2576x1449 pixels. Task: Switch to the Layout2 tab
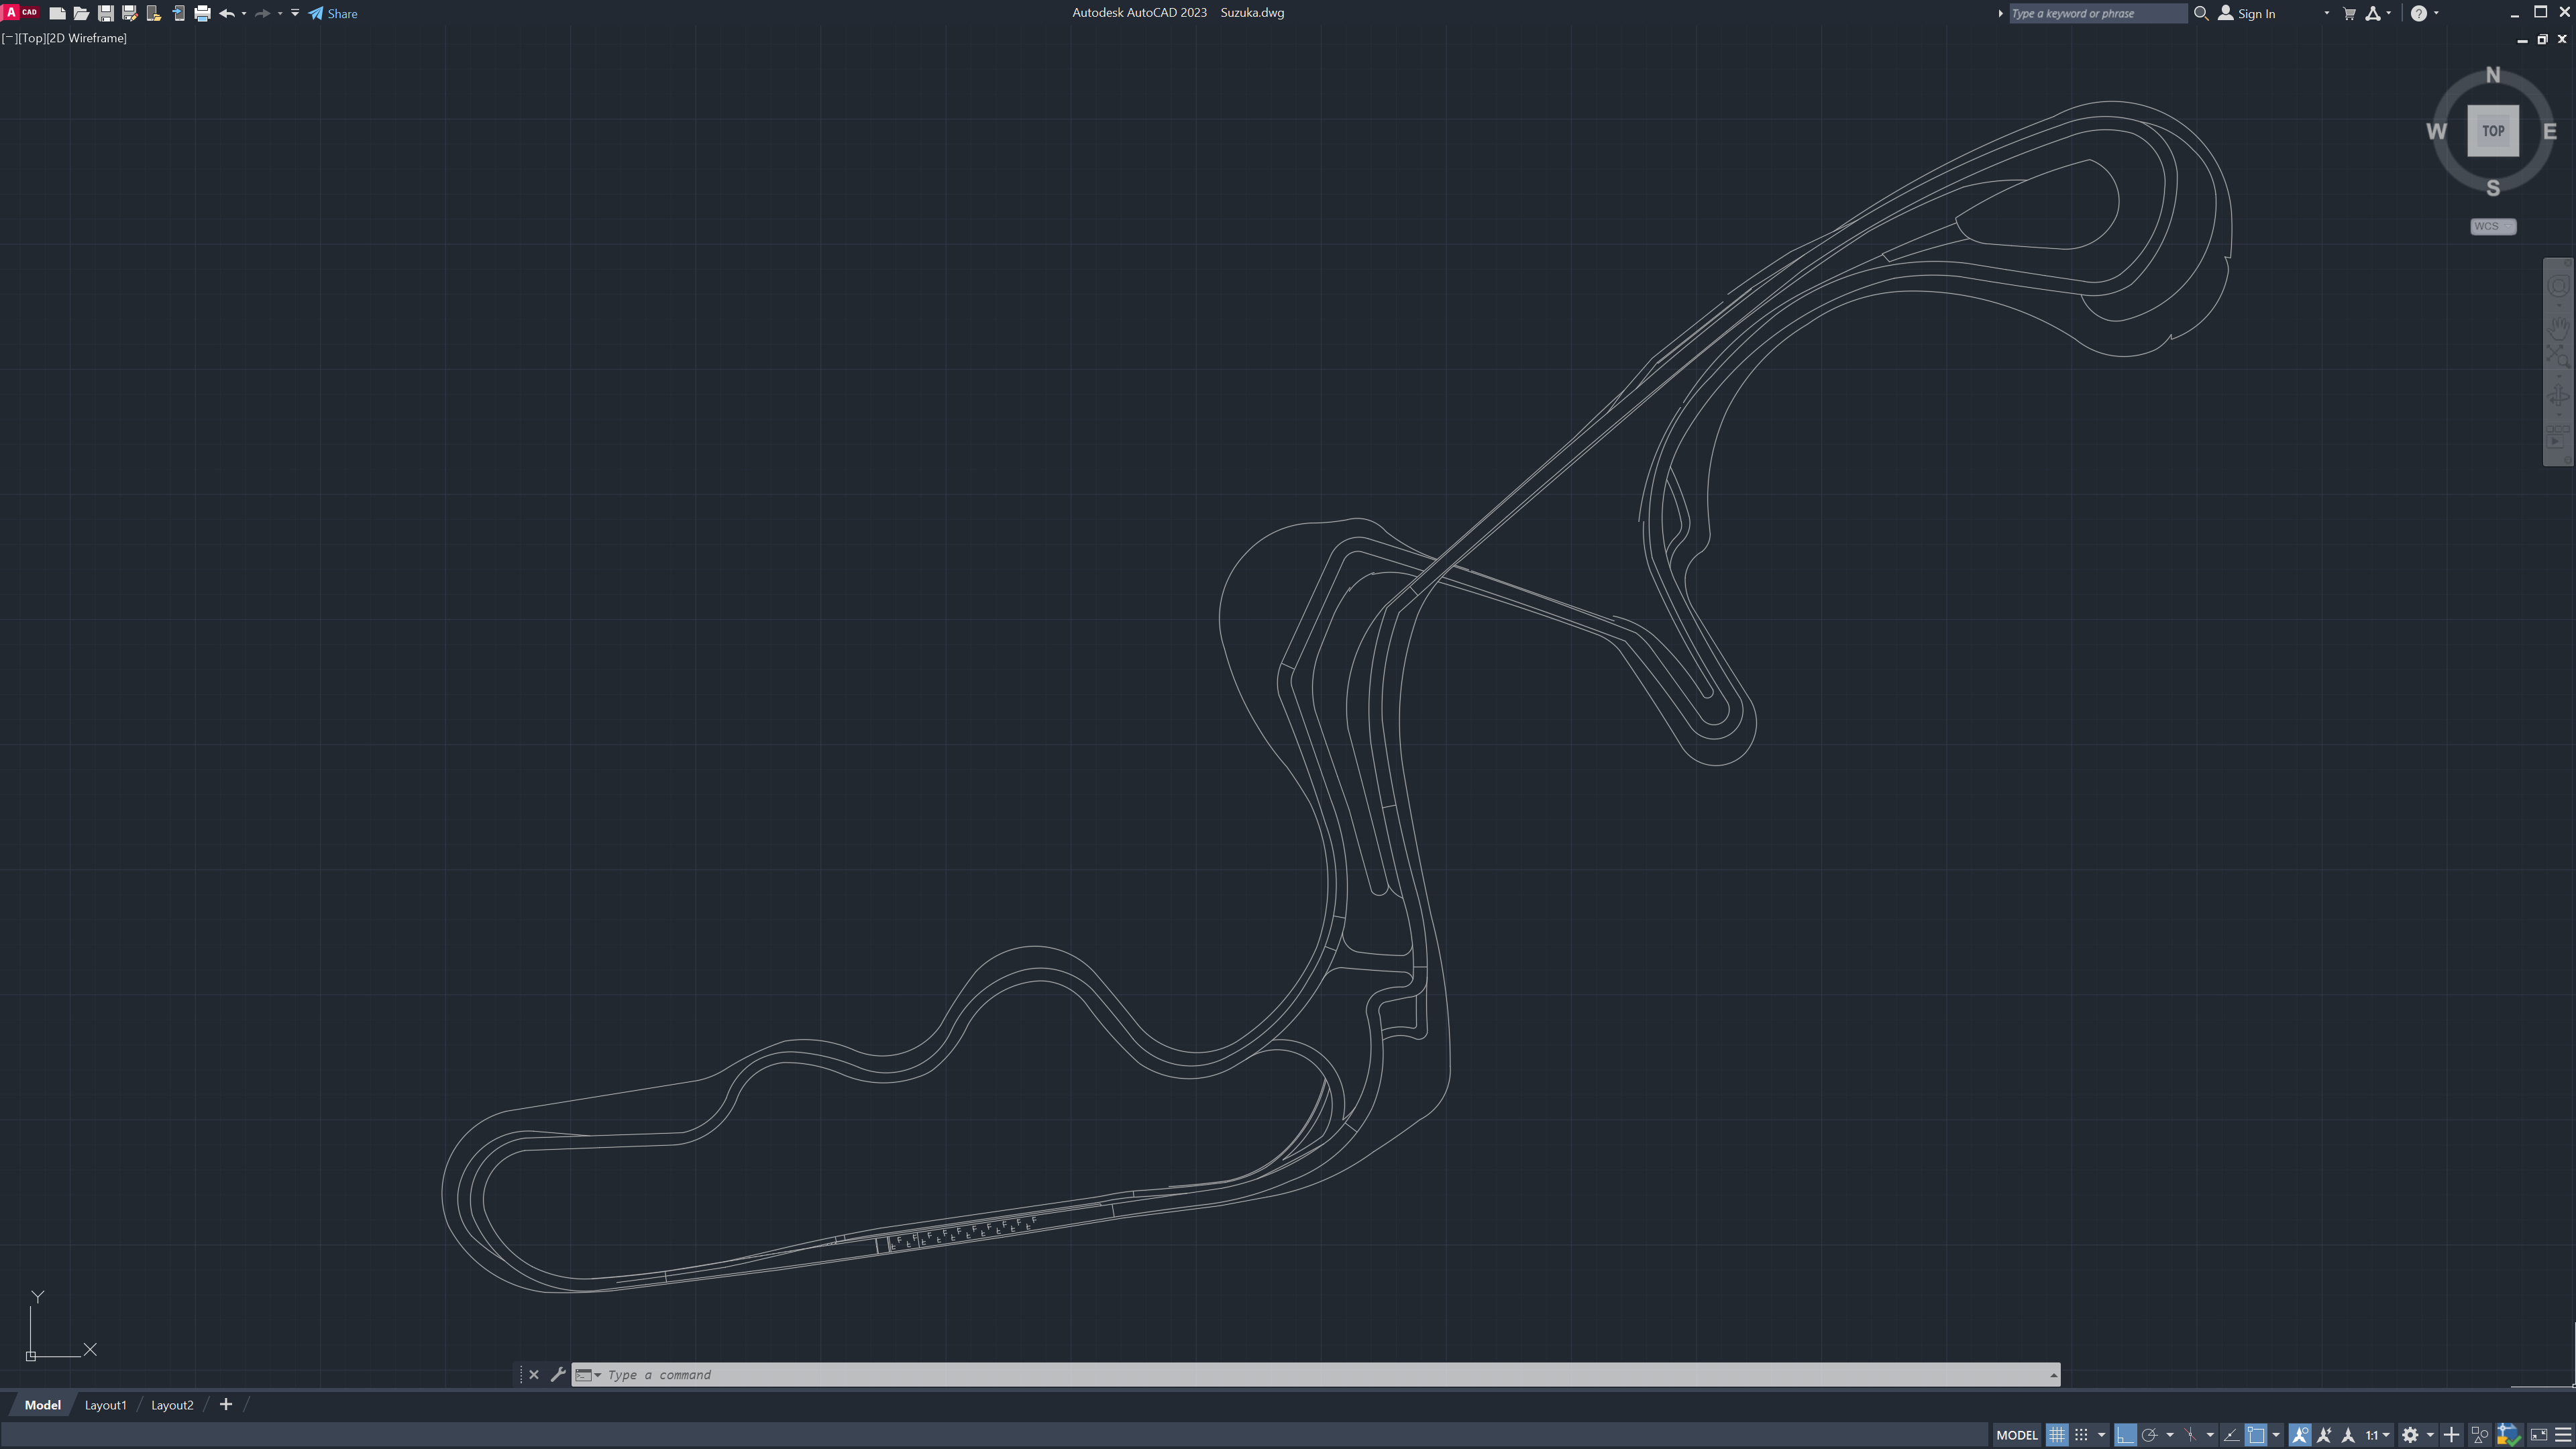172,1405
